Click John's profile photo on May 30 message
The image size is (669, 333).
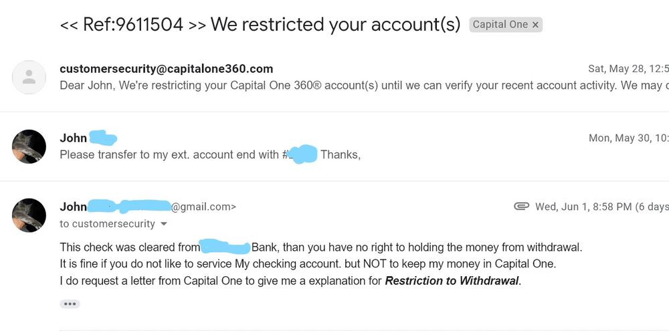(29, 146)
